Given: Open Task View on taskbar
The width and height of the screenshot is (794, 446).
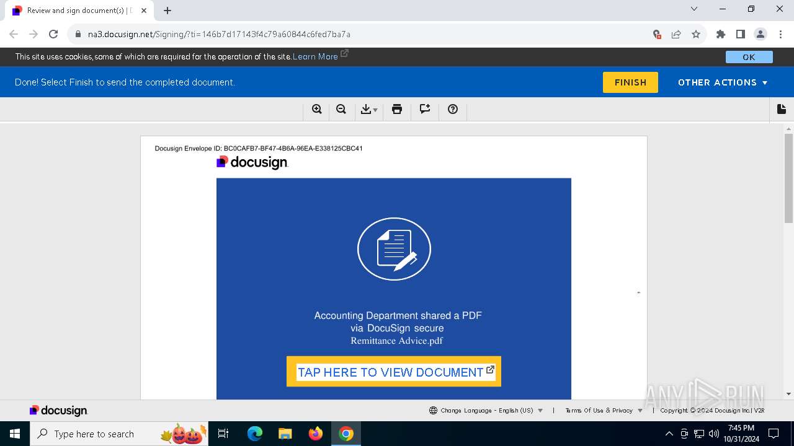Looking at the screenshot, I should 224,434.
